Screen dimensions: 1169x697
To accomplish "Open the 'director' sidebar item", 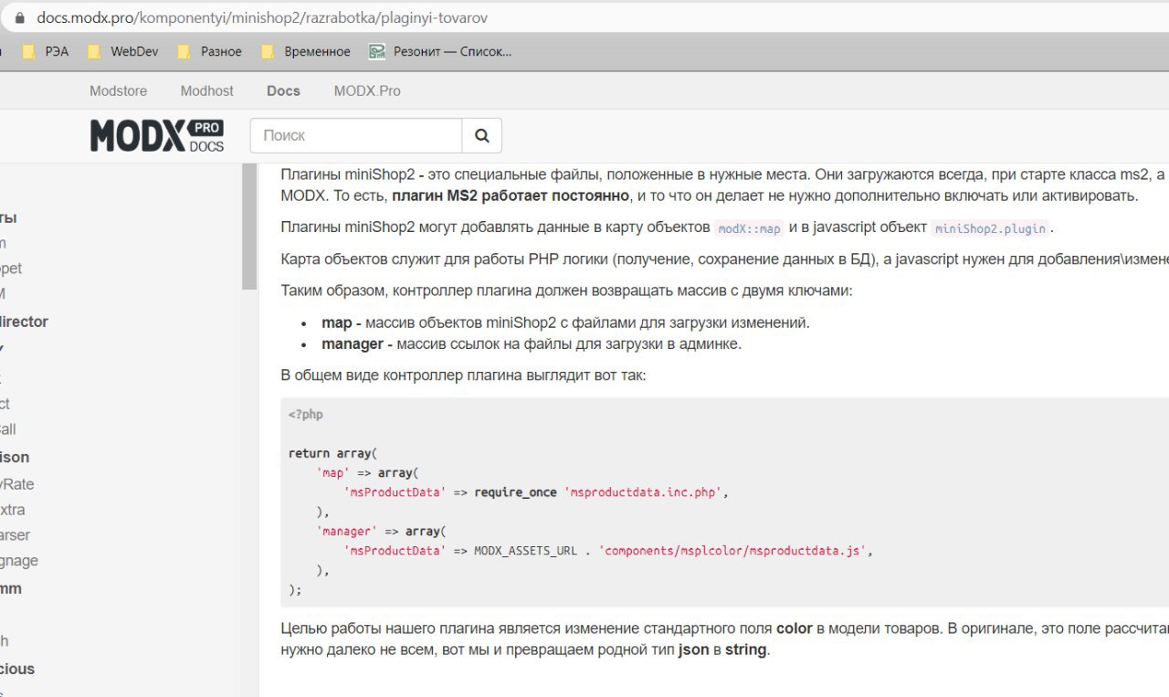I will pos(24,322).
